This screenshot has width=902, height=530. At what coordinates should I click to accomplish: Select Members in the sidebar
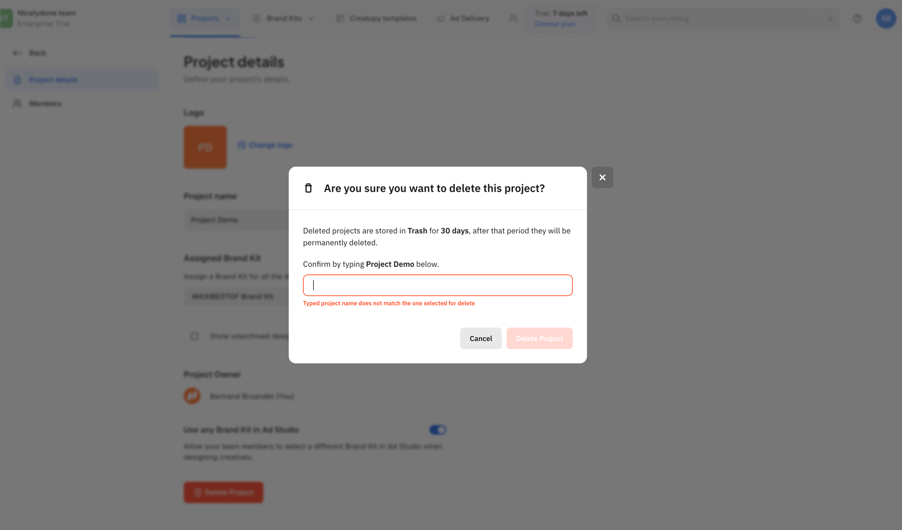(45, 104)
